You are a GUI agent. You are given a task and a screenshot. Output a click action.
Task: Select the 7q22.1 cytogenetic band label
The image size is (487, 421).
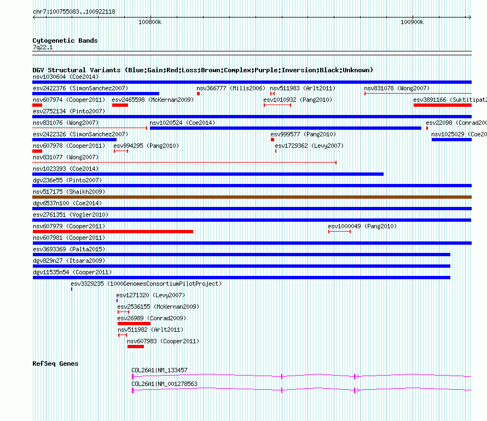[43, 47]
